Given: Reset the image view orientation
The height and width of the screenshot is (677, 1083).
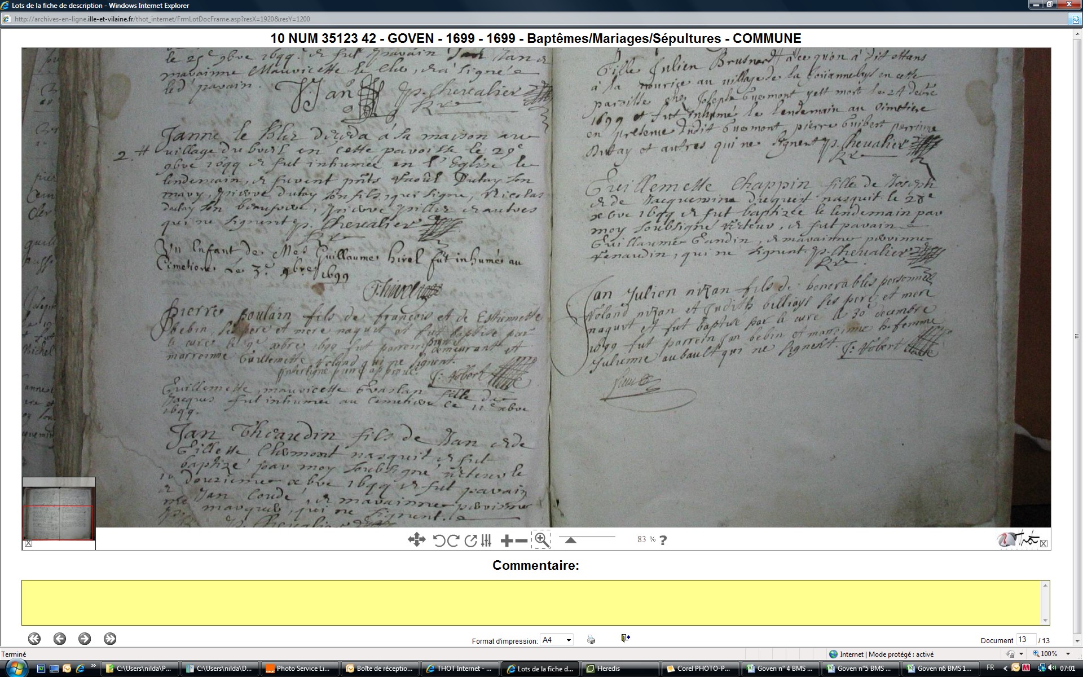Looking at the screenshot, I should 470,540.
